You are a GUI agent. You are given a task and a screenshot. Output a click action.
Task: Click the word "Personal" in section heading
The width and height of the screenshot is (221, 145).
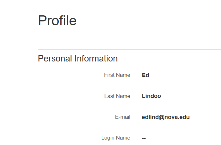[x=55, y=59]
